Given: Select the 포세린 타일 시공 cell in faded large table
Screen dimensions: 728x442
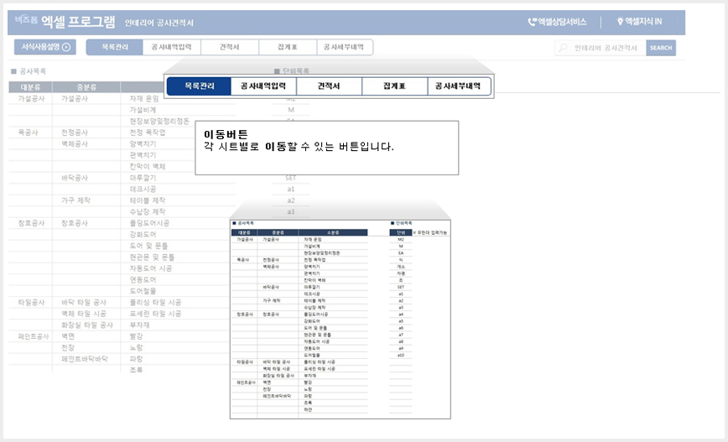Looking at the screenshot, I should pos(155,314).
